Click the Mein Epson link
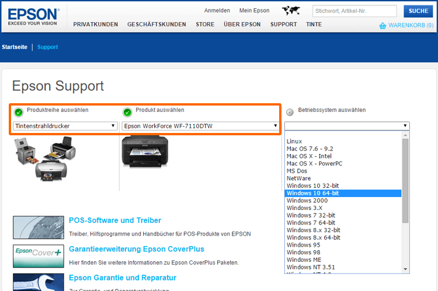The height and width of the screenshot is (291, 438). pyautogui.click(x=254, y=10)
